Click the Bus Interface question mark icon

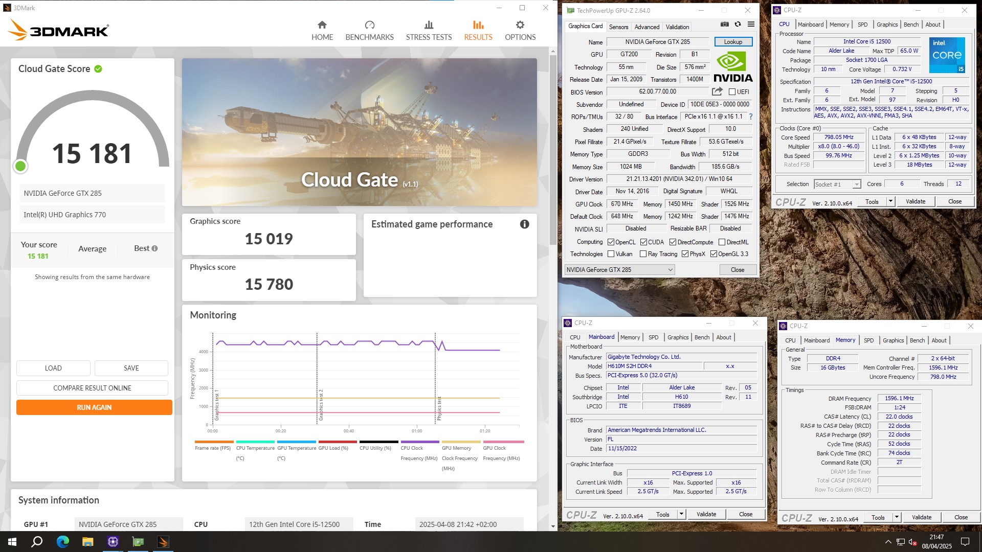tap(751, 117)
